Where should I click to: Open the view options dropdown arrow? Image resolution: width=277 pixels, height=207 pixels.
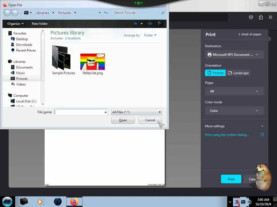click(141, 24)
